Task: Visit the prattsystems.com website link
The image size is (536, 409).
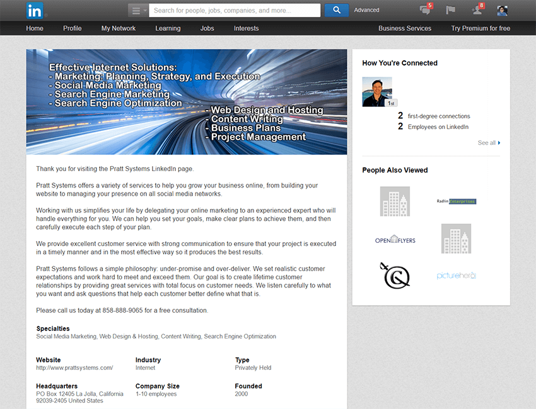Action: [74, 368]
